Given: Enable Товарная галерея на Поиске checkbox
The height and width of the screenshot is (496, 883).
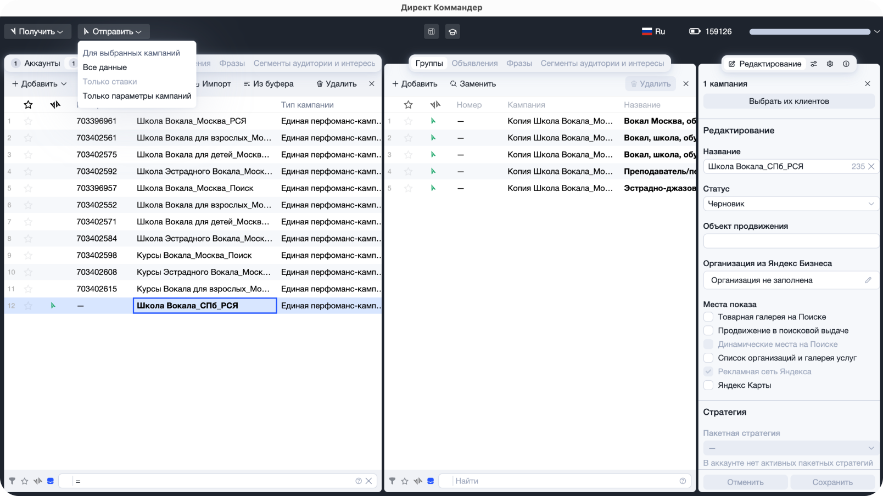Looking at the screenshot, I should [x=708, y=317].
